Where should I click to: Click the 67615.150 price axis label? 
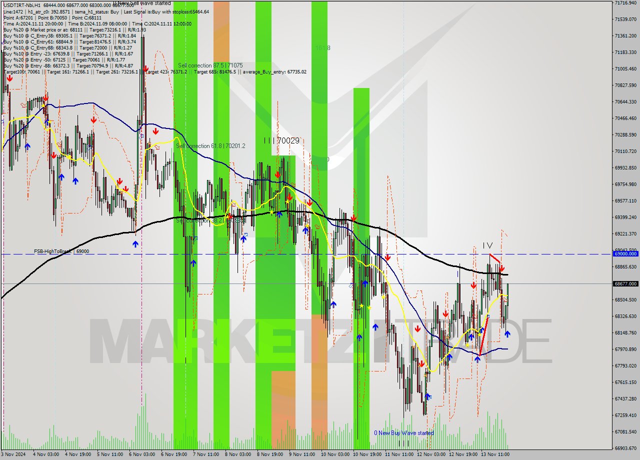[x=625, y=382]
